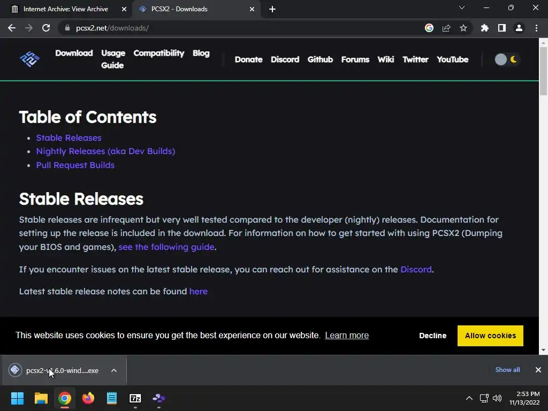Click the Discord link in the paragraph
The image size is (548, 411).
tap(416, 270)
